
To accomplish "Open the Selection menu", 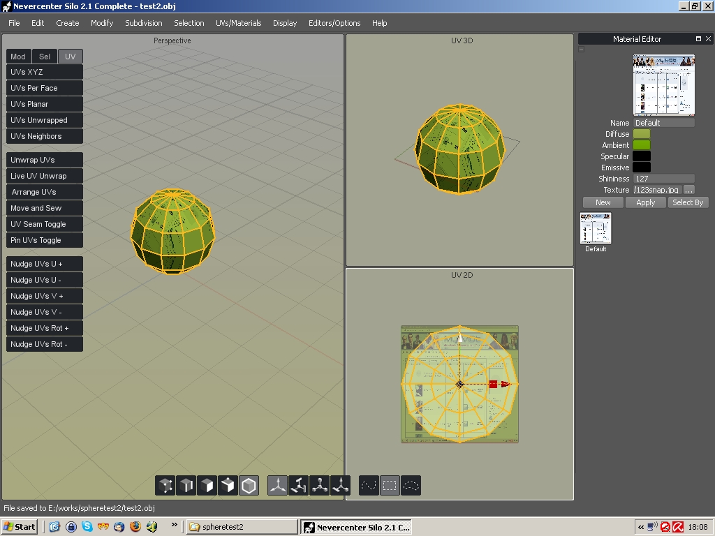I will (189, 23).
